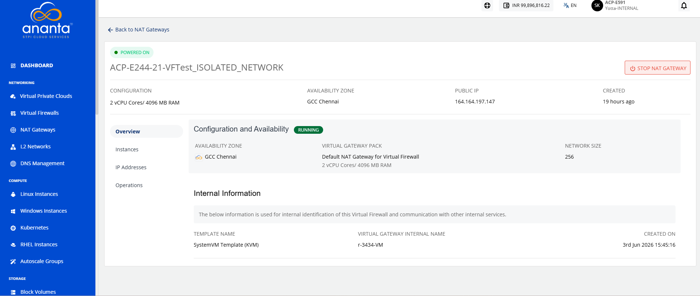Open the notifications bell

pyautogui.click(x=684, y=5)
